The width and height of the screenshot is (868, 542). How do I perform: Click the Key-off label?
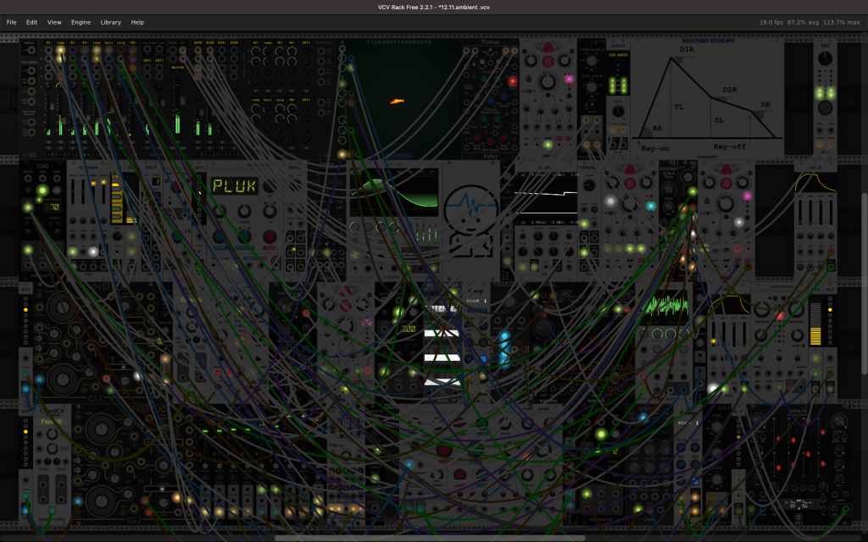(x=730, y=147)
